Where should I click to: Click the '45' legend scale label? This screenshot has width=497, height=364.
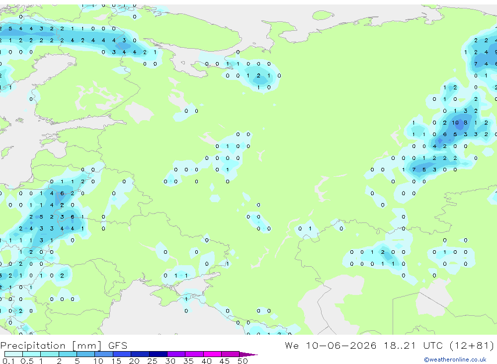[x=225, y=361]
